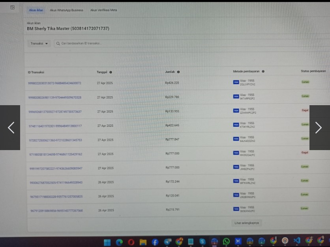The width and height of the screenshot is (330, 247).
Task: Select the Akun iklan tab
Action: tap(36, 10)
